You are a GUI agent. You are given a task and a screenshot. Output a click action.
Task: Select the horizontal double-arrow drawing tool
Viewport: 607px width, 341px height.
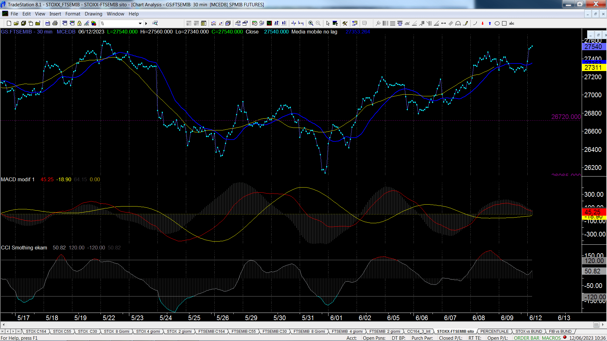444,23
